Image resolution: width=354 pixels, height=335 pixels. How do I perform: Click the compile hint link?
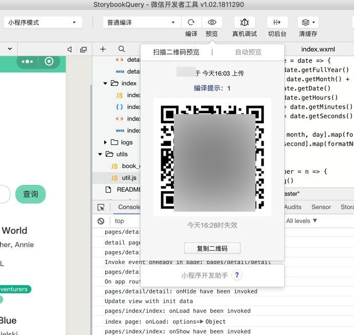click(212, 88)
